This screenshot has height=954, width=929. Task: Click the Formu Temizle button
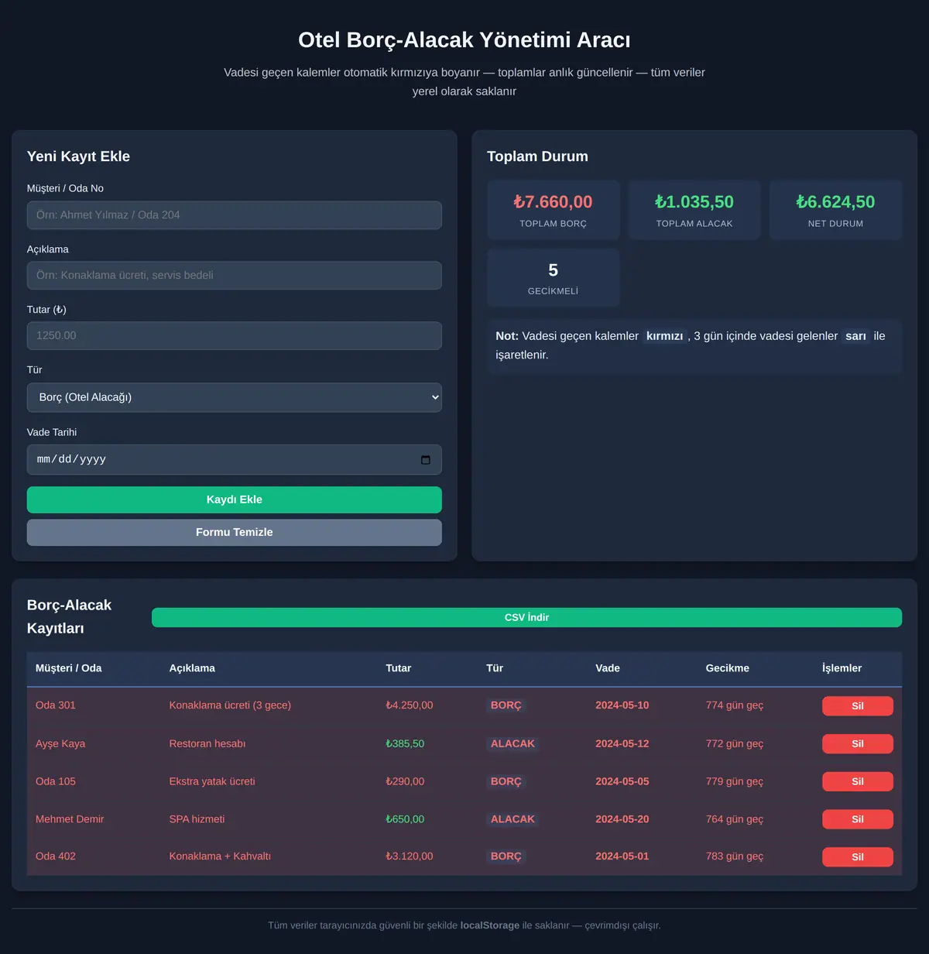pos(235,533)
